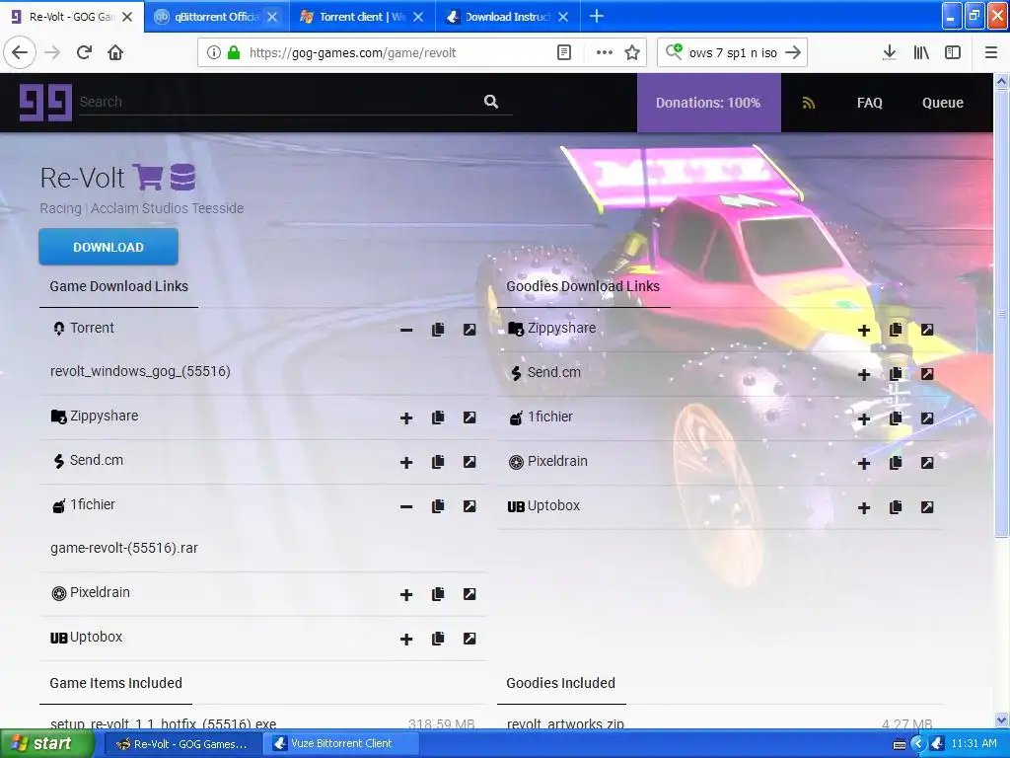Viewport: 1010px width, 758px height.
Task: Open goodies 1fichier link externally
Action: [927, 418]
